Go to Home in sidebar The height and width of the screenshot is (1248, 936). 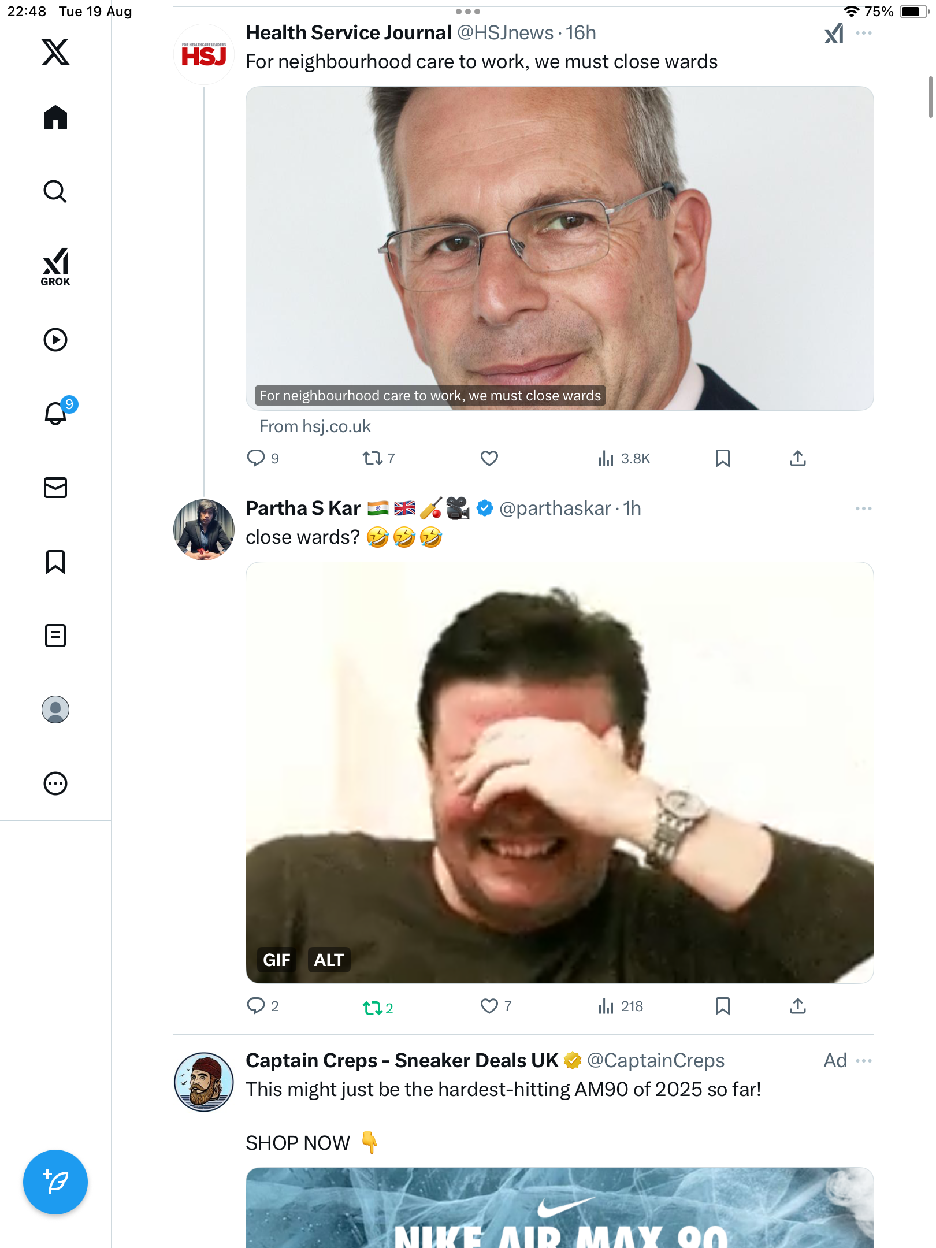pos(55,118)
